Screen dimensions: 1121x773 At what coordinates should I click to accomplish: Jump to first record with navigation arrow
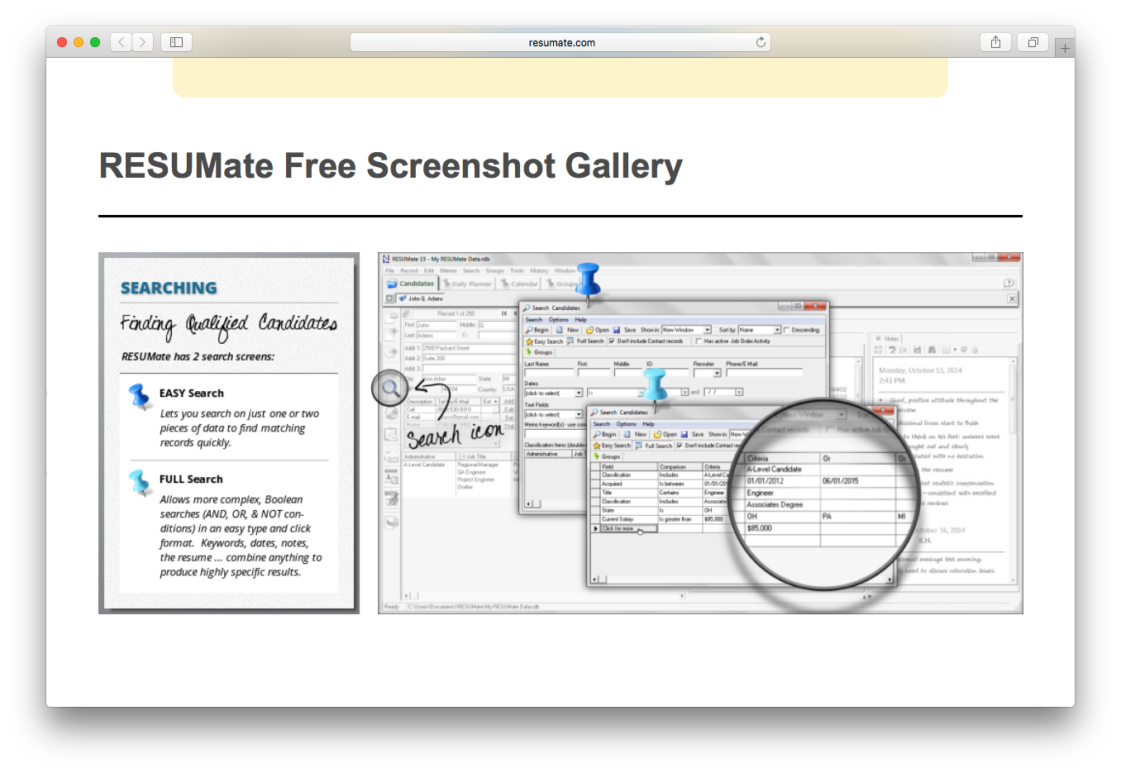pyautogui.click(x=504, y=313)
